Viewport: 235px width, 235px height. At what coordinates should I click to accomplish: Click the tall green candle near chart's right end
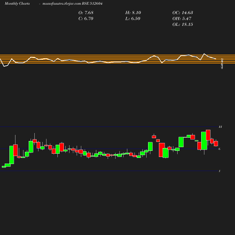[x=204, y=141]
